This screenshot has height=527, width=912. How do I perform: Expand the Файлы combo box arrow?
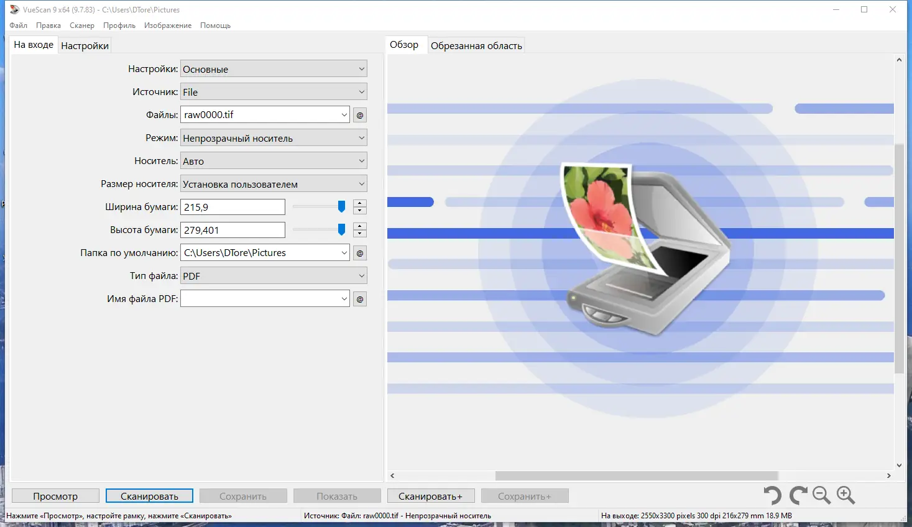(x=344, y=115)
